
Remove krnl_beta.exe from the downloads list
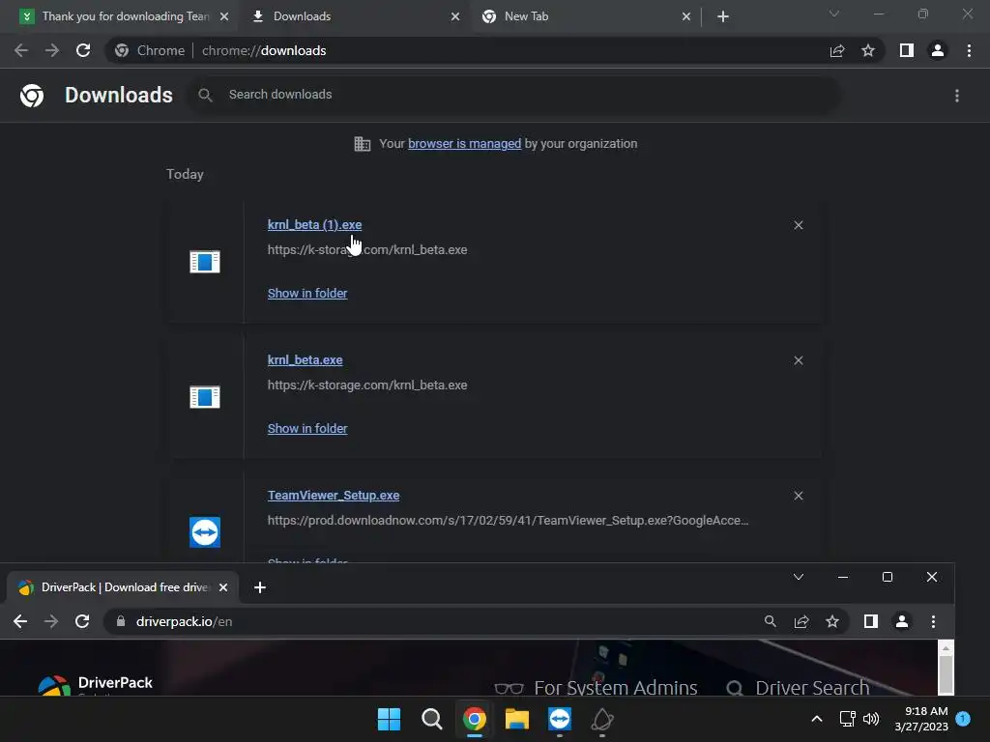point(799,360)
